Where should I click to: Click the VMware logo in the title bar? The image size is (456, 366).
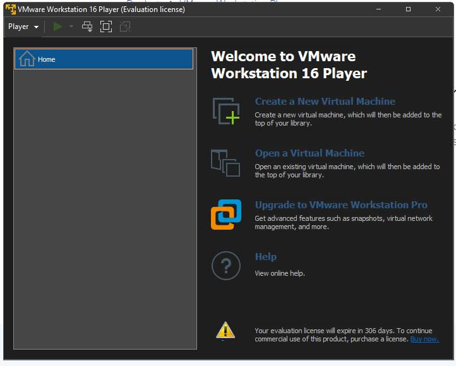(11, 9)
